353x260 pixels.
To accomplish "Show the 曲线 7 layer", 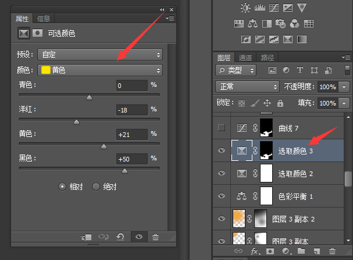I will click(222, 128).
